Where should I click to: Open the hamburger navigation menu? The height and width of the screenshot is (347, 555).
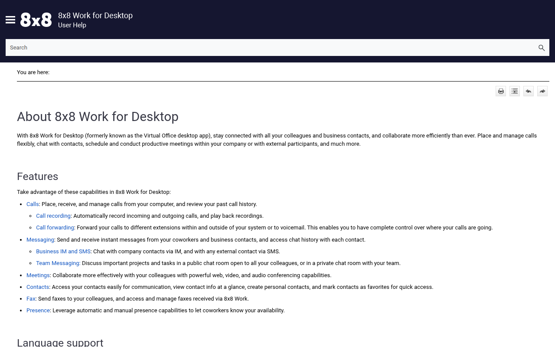point(10,20)
